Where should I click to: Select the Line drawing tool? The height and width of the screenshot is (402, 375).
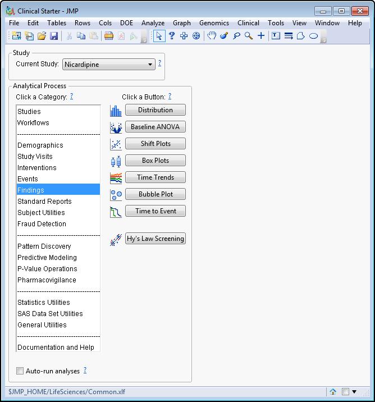coord(289,35)
